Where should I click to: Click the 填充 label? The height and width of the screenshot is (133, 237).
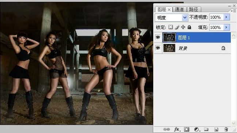(203, 27)
